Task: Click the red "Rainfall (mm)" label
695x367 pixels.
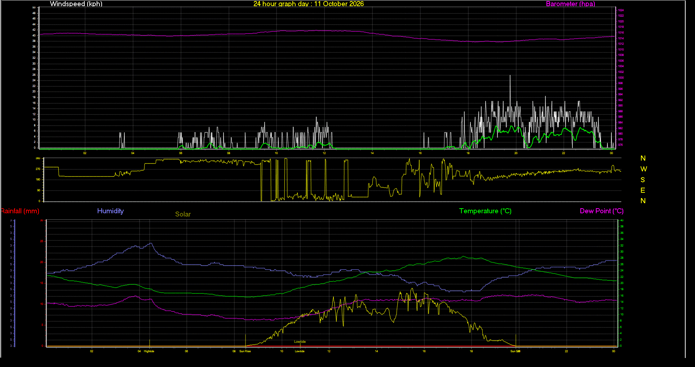Action: (20, 211)
